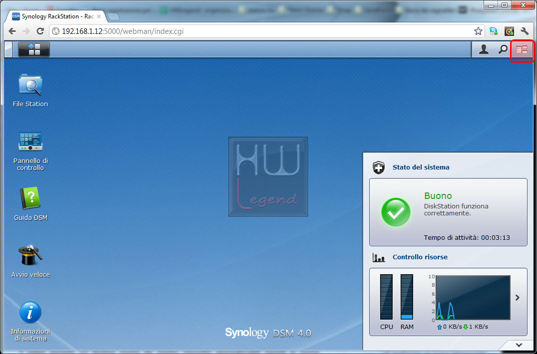Go back in browser history

pos(12,31)
